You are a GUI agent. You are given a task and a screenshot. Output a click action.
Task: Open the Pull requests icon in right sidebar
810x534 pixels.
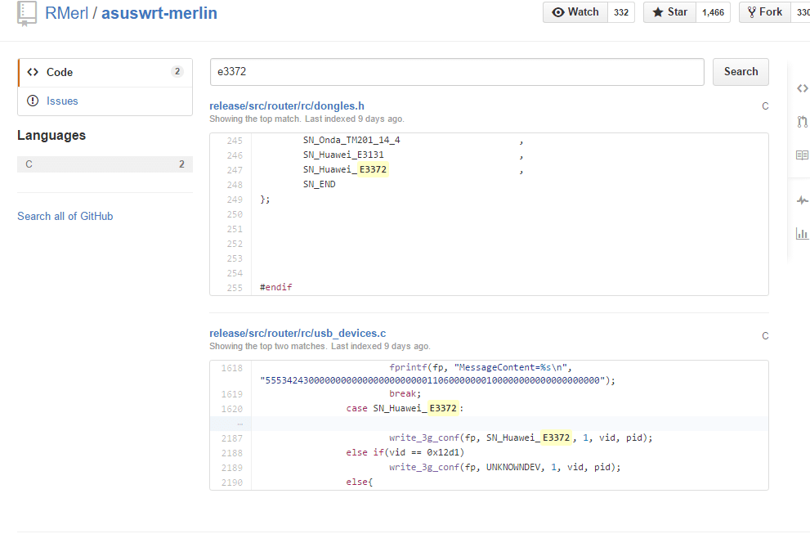[x=802, y=122]
